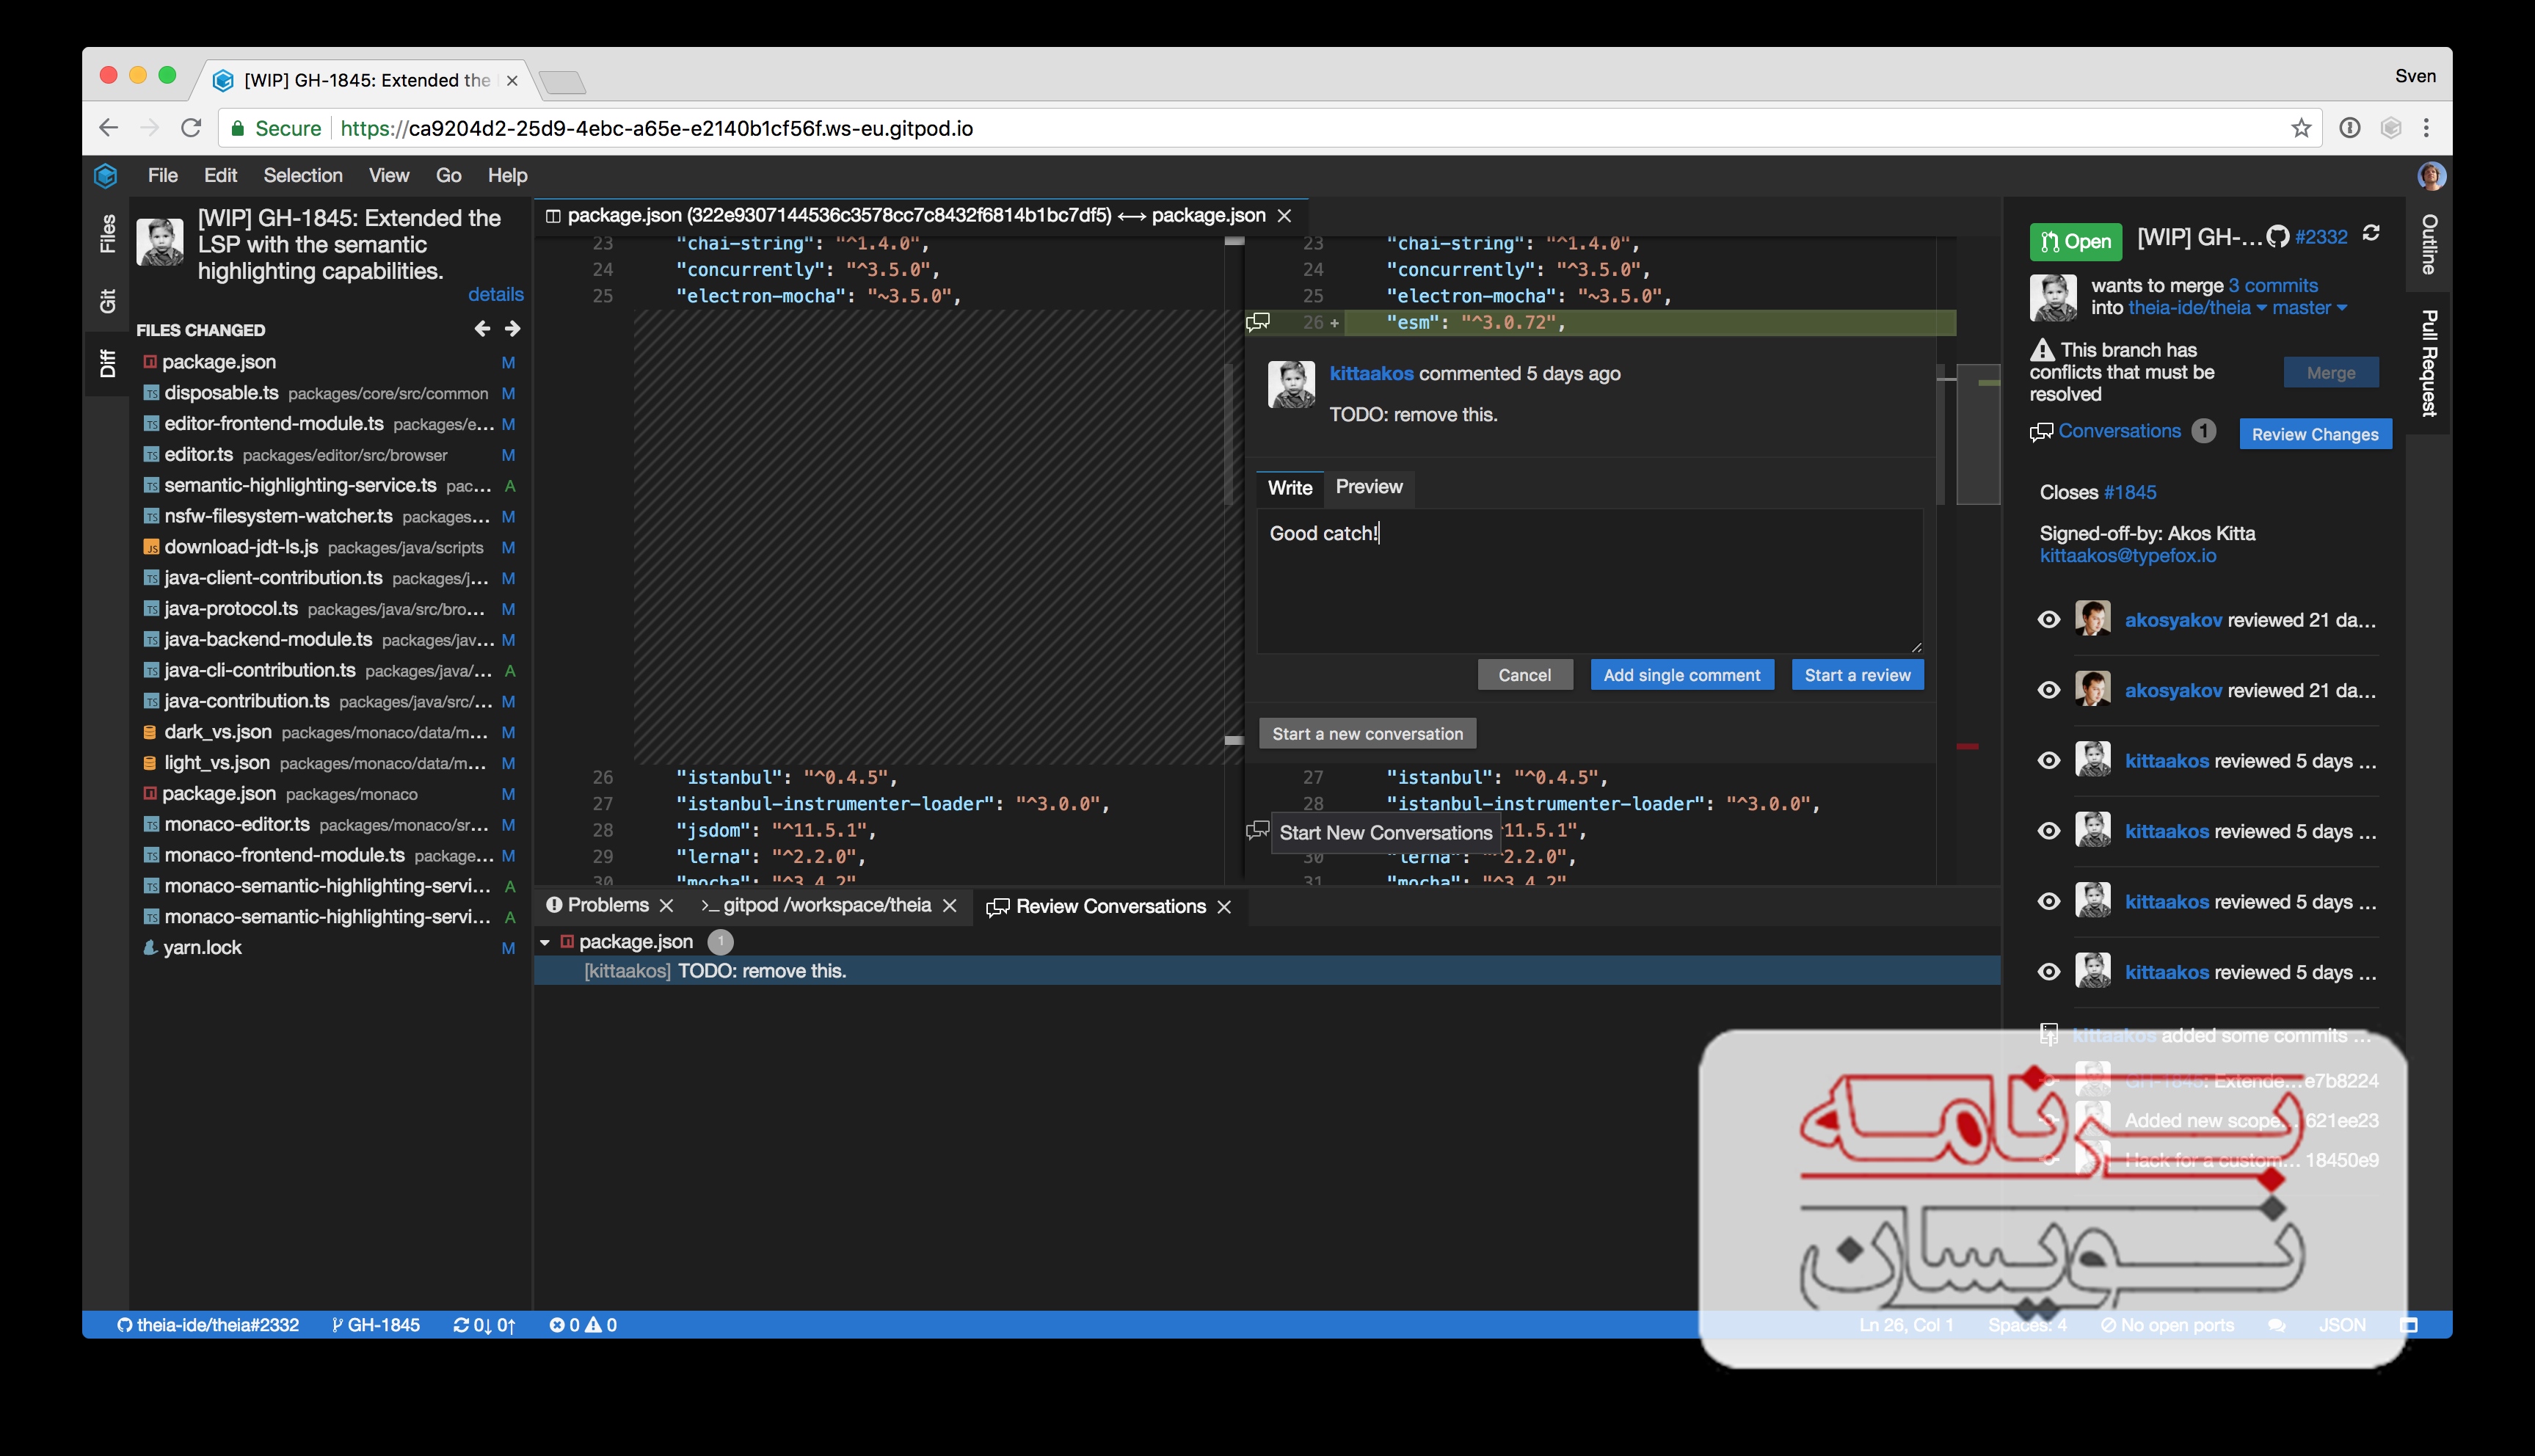The image size is (2535, 1456).
Task: Open Chrome three-dot menu
Action: pos(2426,128)
